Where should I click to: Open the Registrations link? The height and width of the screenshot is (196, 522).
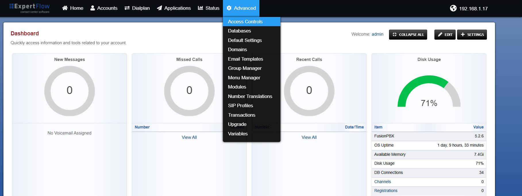tap(386, 191)
